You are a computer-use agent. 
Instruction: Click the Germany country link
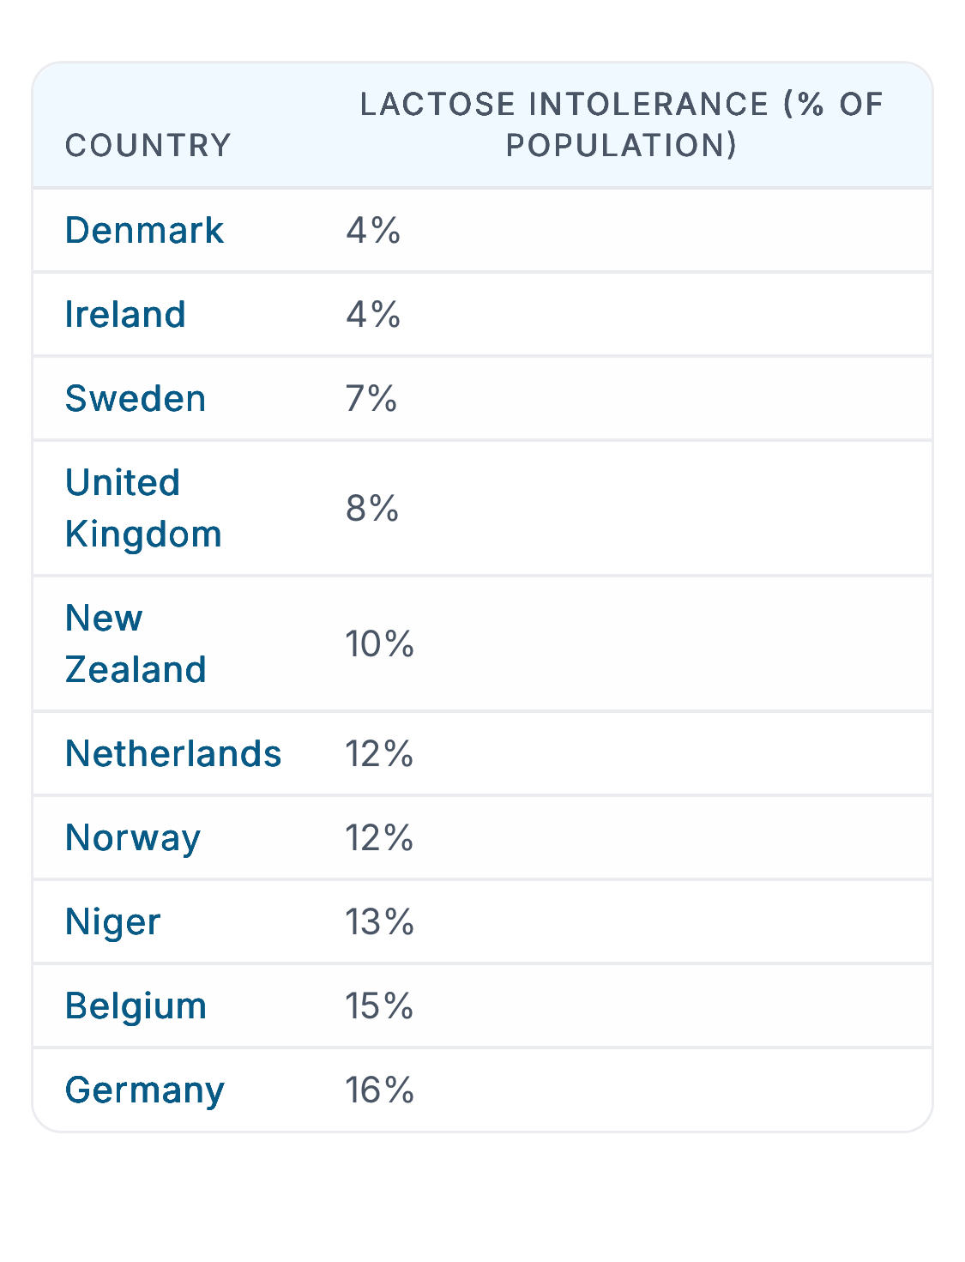(144, 1090)
